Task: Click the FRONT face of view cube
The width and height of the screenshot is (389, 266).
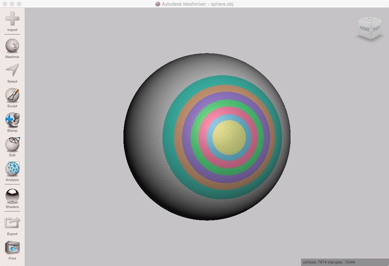Action: tap(364, 29)
